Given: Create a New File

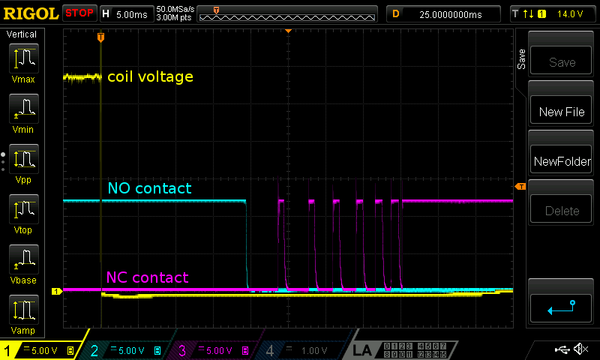Looking at the screenshot, I should [561, 110].
